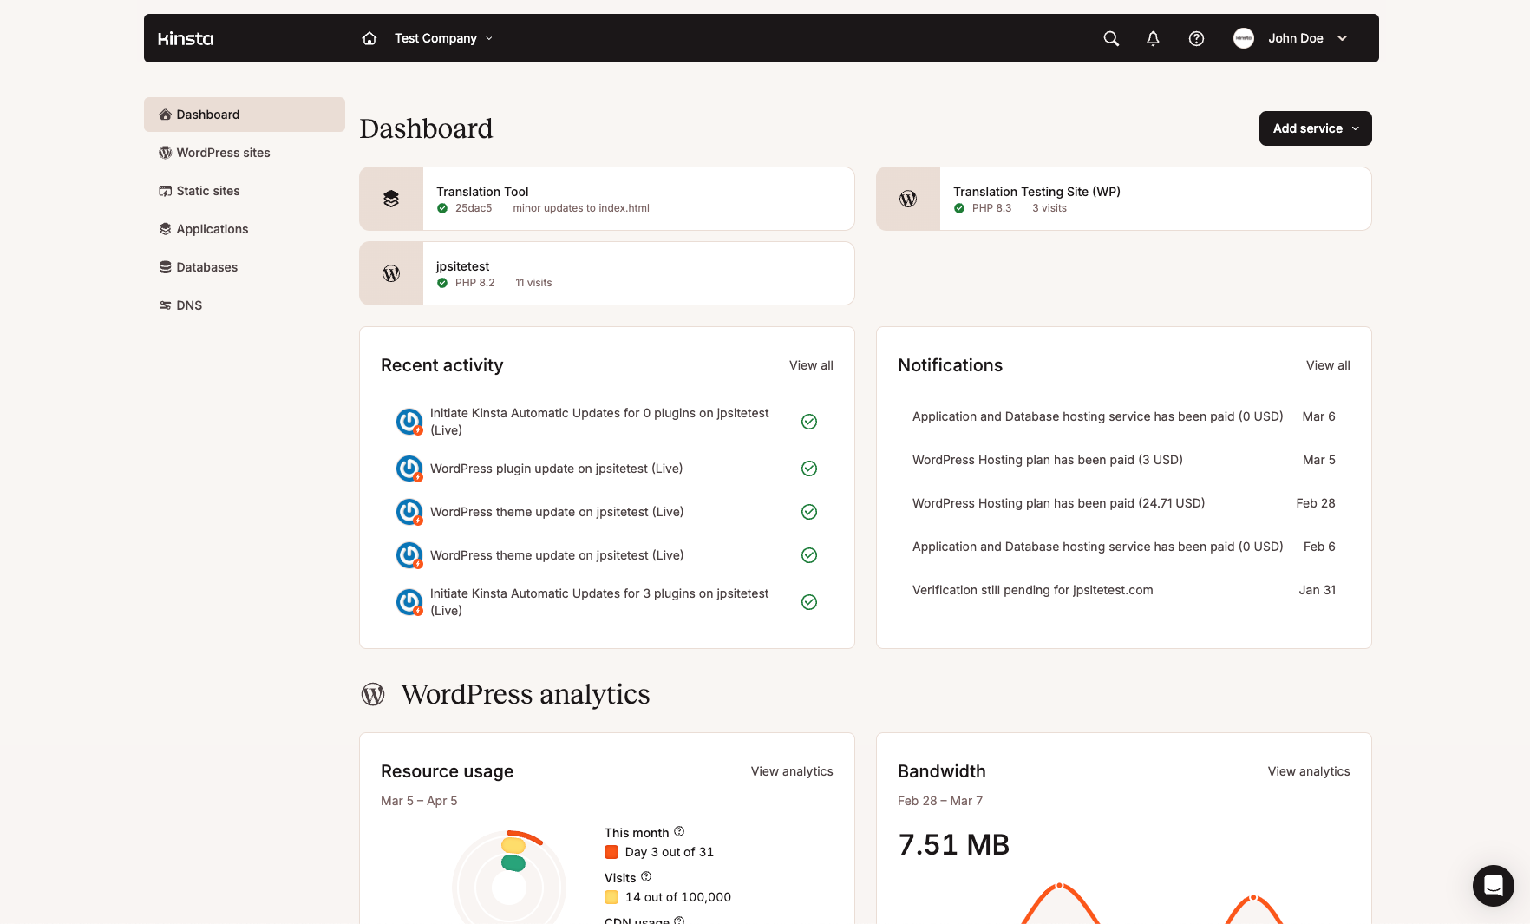
Task: Open DNS in sidebar
Action: coord(245,305)
